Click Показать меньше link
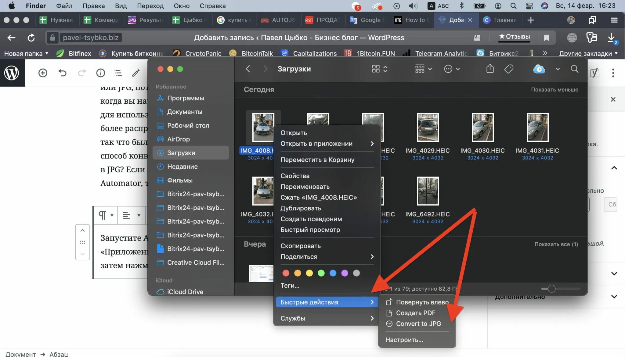The height and width of the screenshot is (357, 625). tap(554, 90)
